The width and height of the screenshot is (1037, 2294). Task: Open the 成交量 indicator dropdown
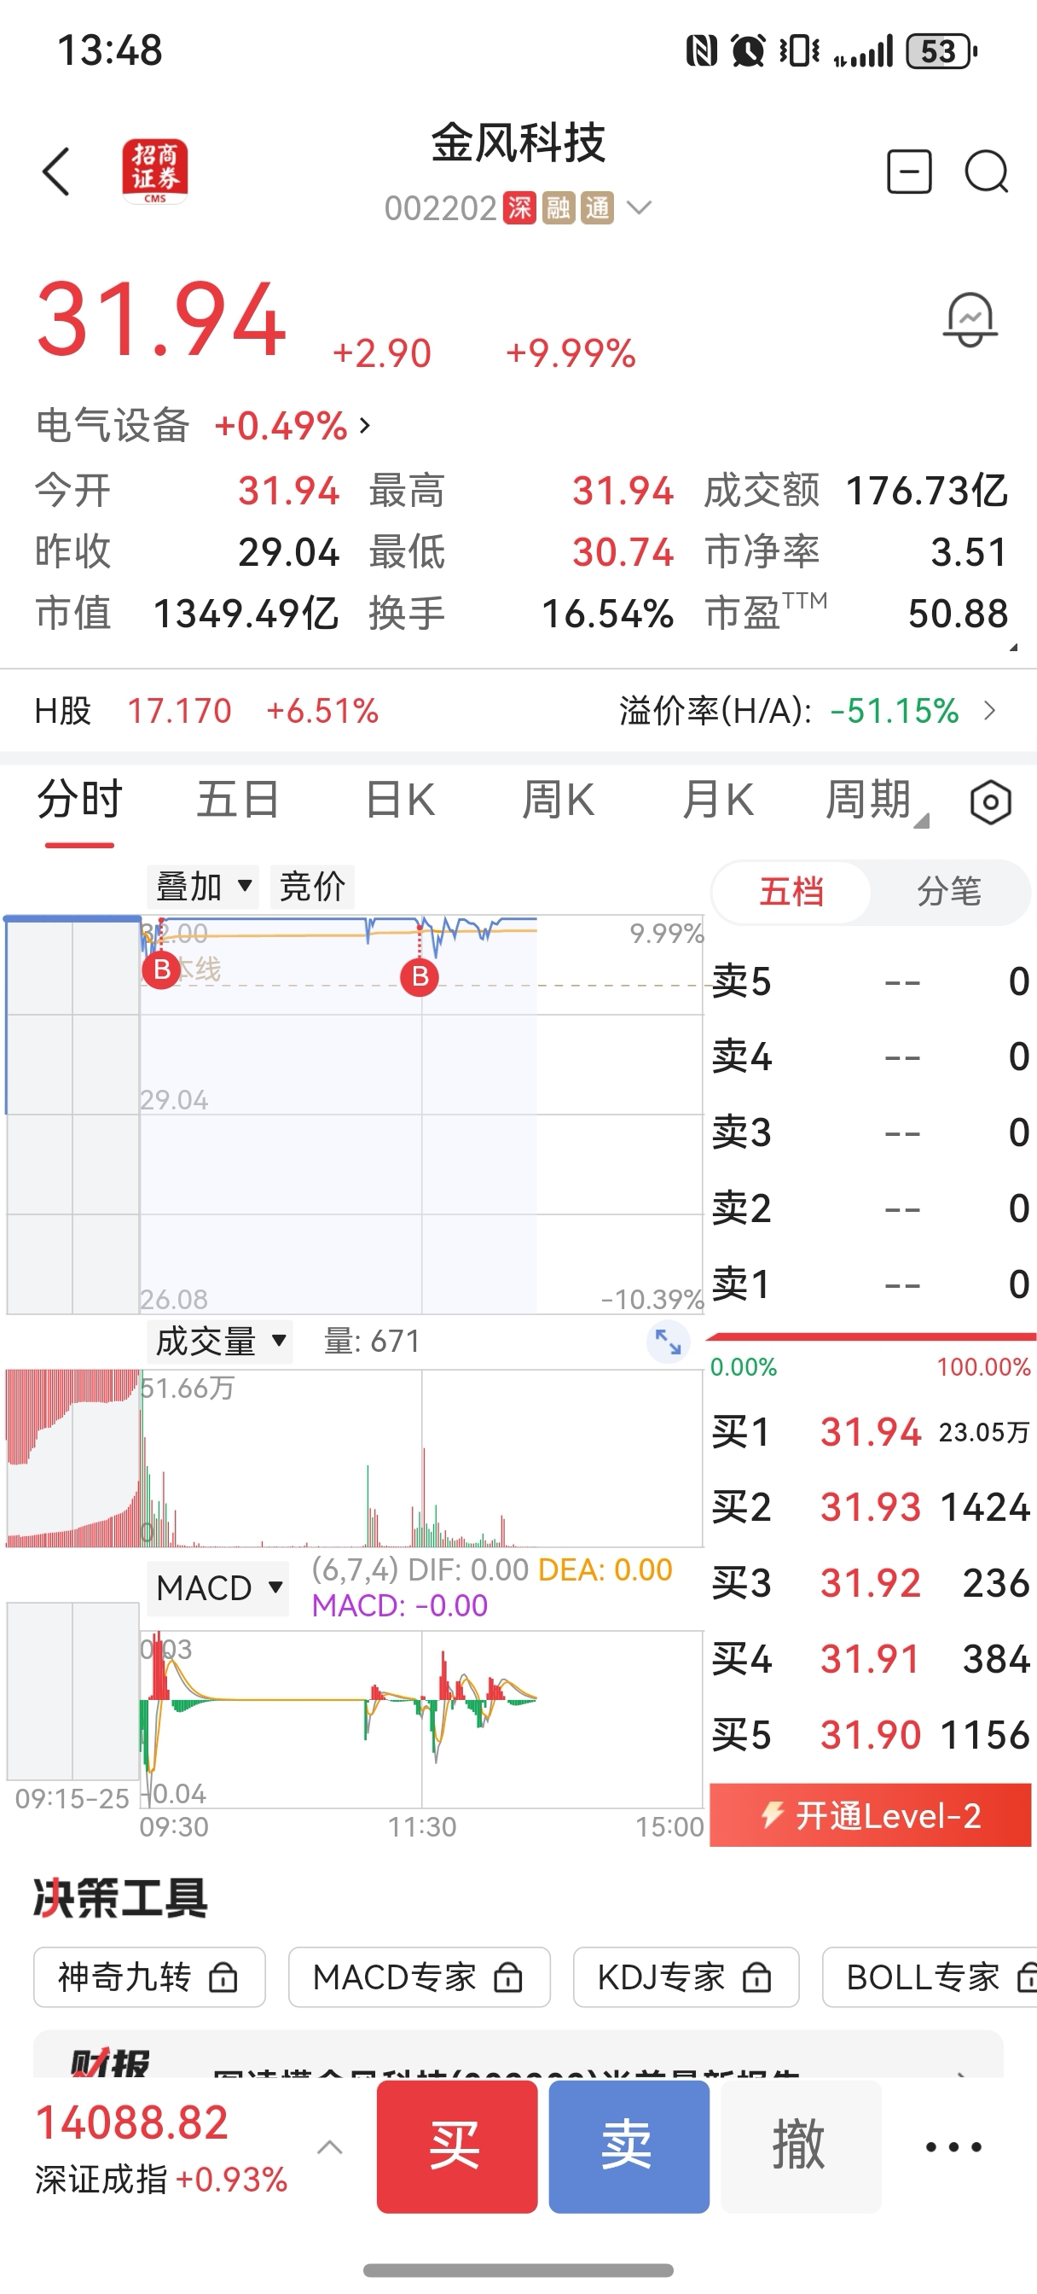click(220, 1341)
